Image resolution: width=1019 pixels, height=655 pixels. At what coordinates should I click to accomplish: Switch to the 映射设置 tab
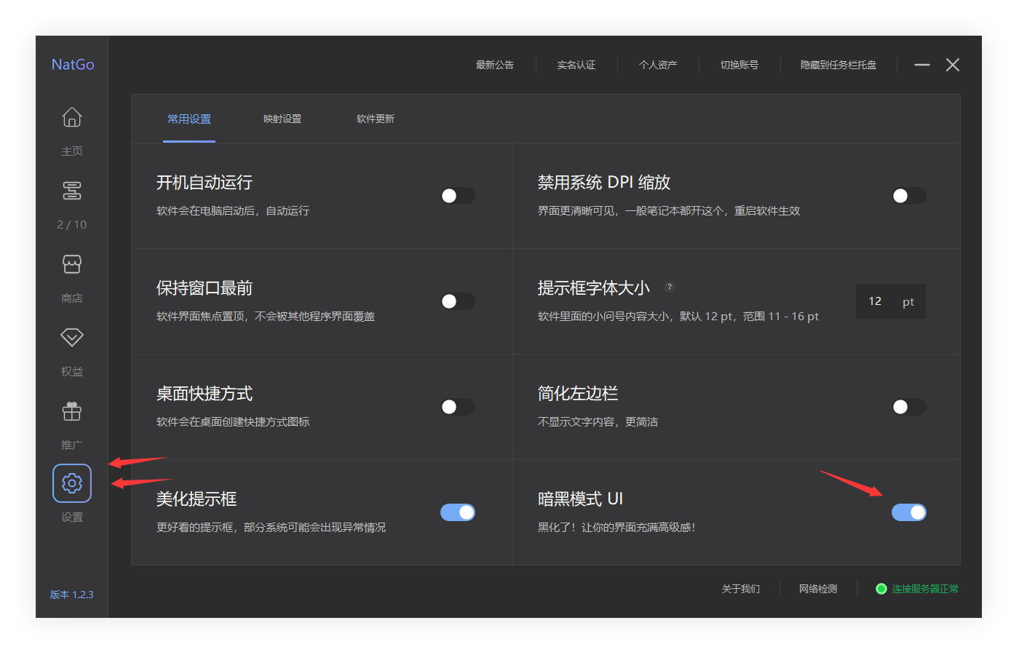pyautogui.click(x=282, y=119)
